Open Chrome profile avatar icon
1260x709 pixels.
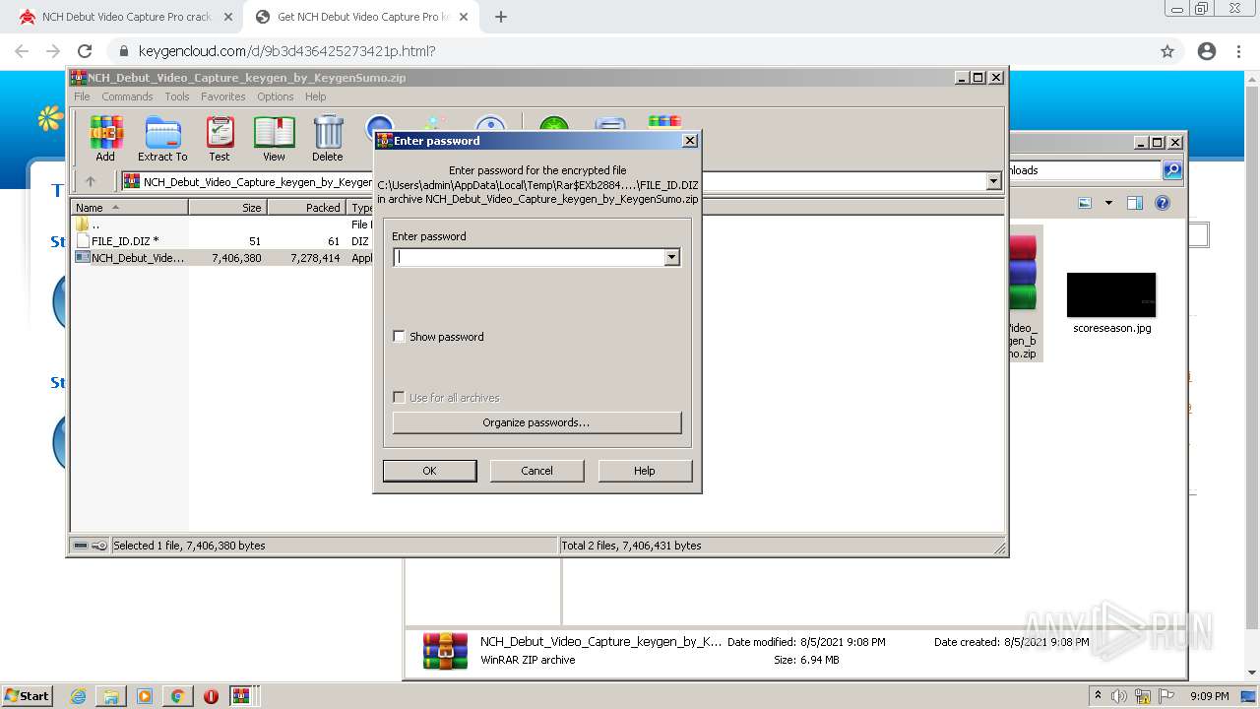[x=1207, y=51]
